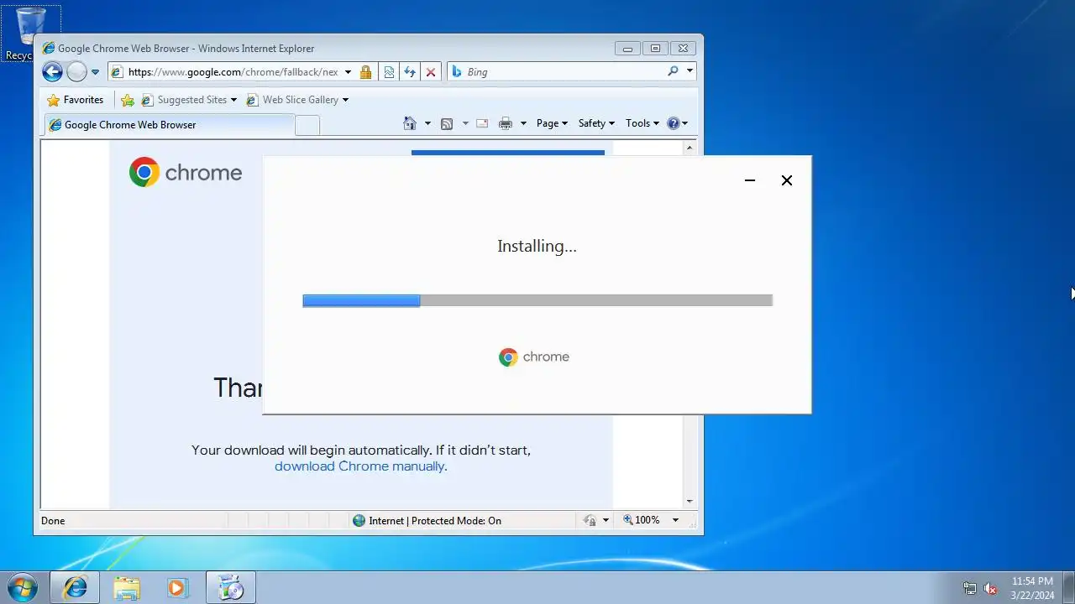
Task: Expand the Feeds dropdown arrow
Action: point(465,123)
